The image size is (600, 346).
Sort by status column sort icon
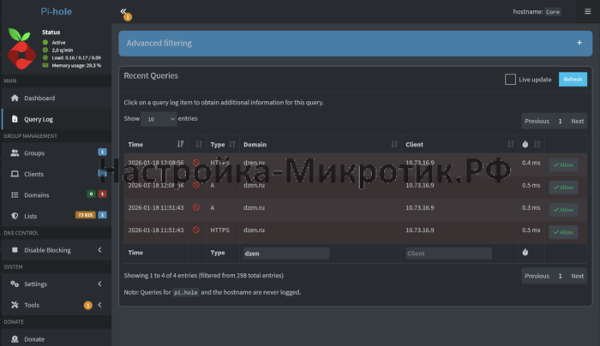[x=199, y=144]
